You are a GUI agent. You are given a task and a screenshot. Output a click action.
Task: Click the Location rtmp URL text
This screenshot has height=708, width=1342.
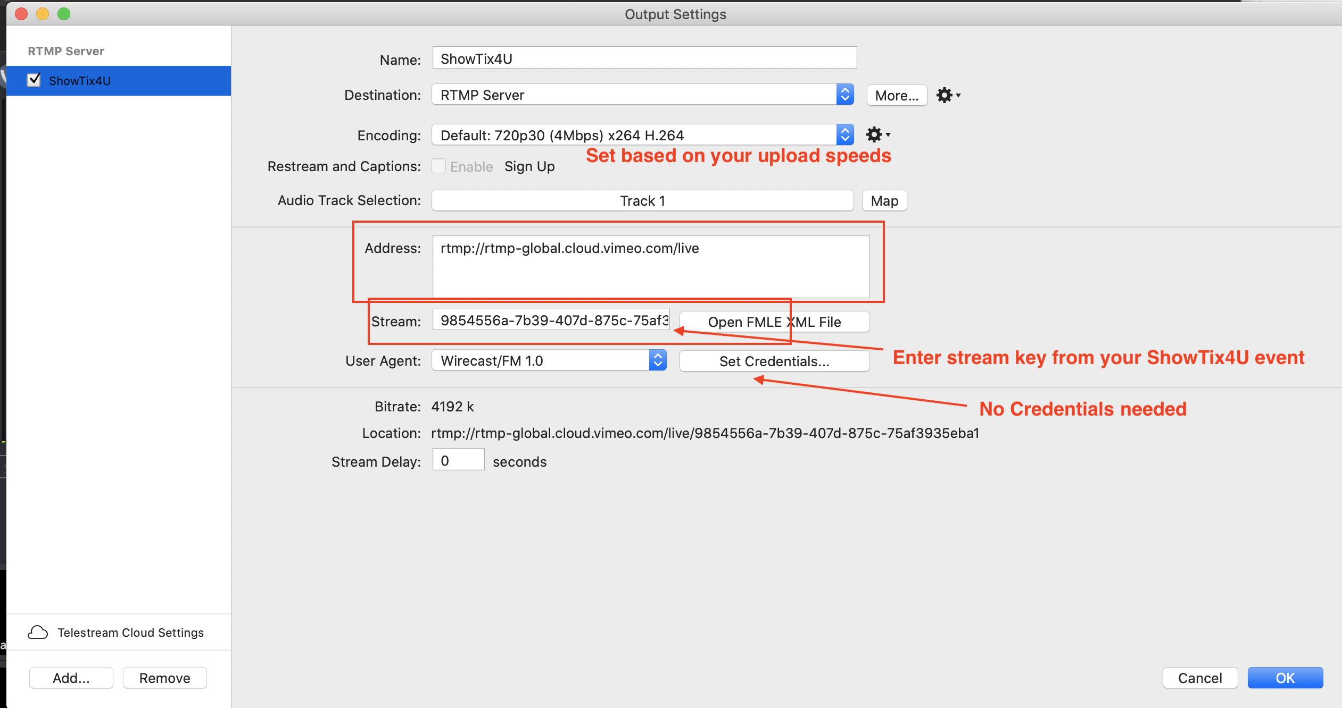705,433
